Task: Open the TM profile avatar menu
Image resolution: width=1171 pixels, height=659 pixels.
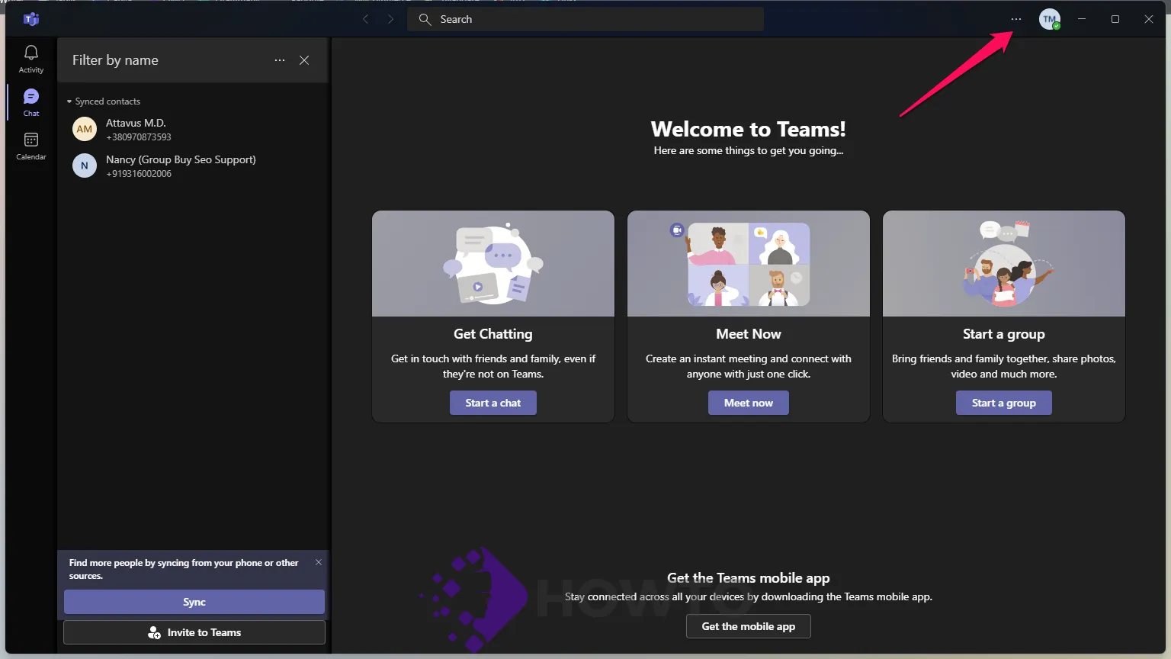Action: [1050, 19]
